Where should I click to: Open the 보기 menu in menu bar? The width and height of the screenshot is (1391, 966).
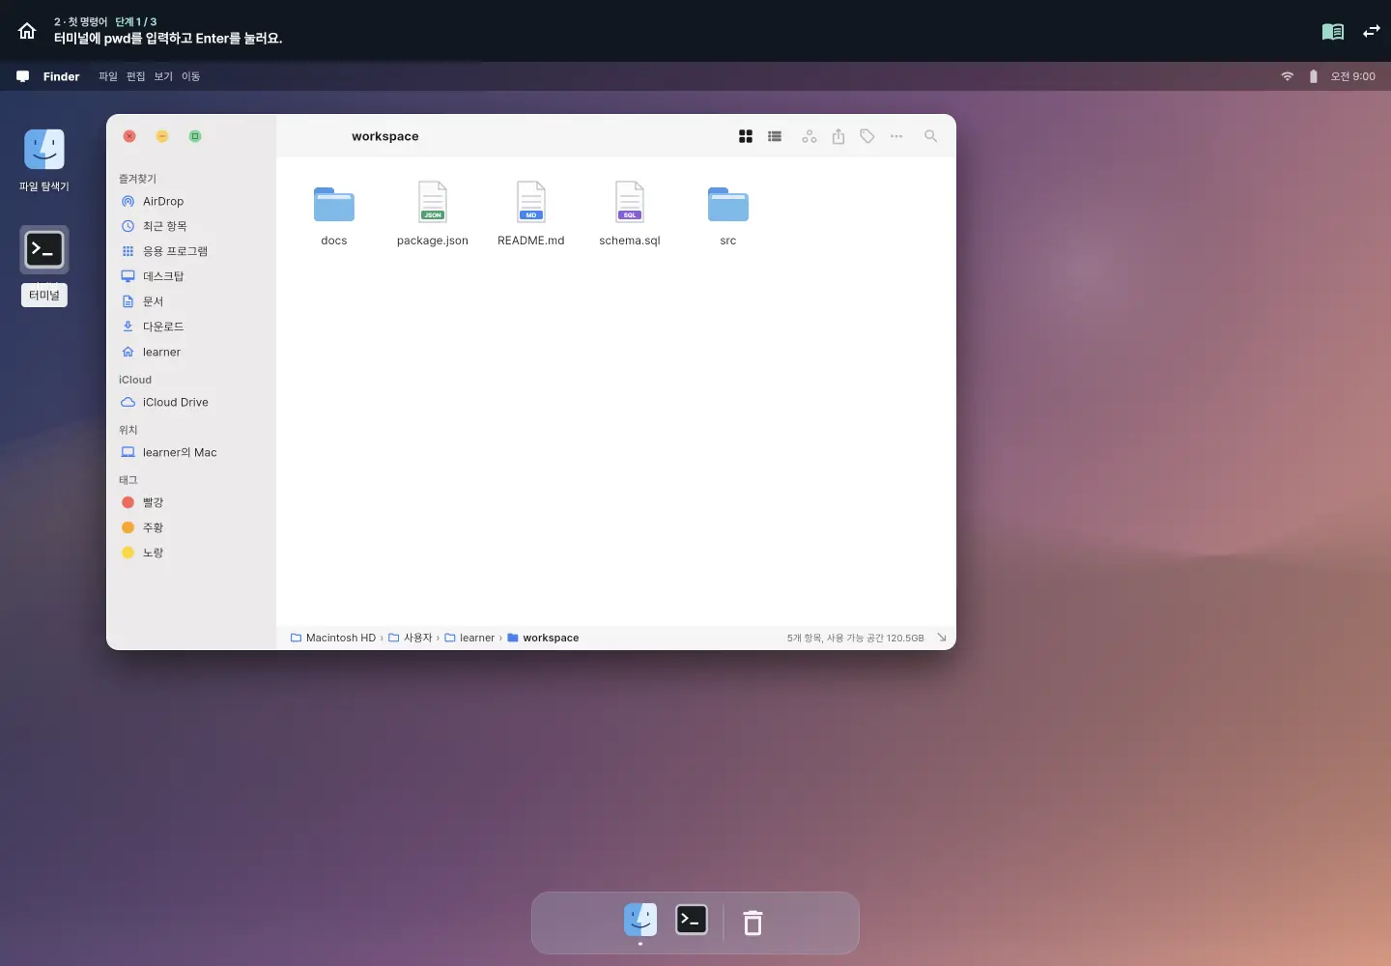(163, 76)
